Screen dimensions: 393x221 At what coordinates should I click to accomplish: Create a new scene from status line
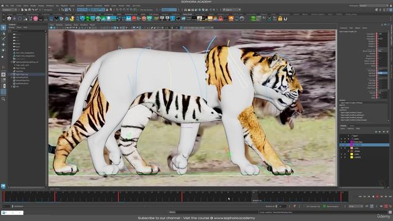tap(22, 10)
